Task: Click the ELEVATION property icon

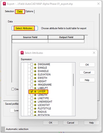Action: tap(35, 75)
